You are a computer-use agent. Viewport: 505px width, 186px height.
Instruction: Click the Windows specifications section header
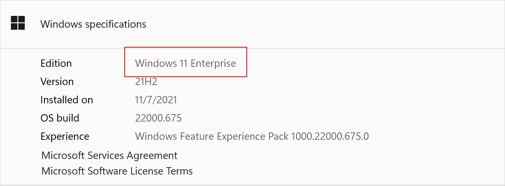tap(94, 24)
